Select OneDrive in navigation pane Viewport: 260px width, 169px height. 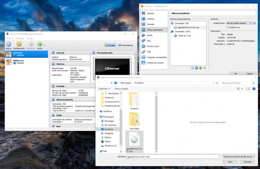[106, 111]
